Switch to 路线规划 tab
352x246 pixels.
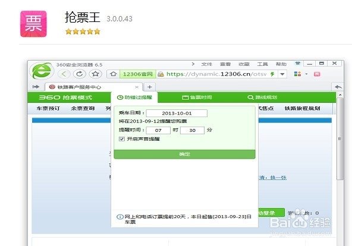tap(262, 97)
